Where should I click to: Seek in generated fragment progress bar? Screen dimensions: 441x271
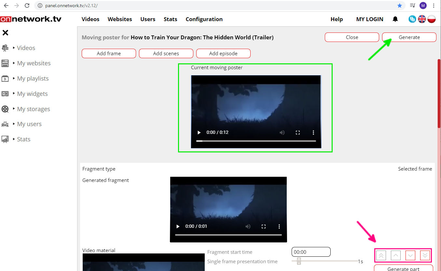point(228,235)
